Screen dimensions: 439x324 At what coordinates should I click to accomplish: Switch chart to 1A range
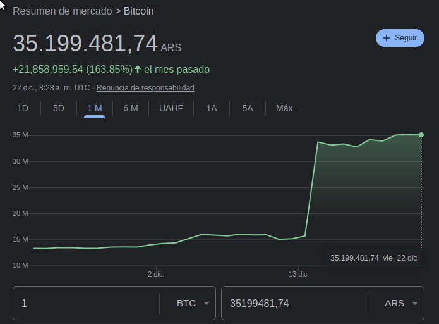[212, 109]
